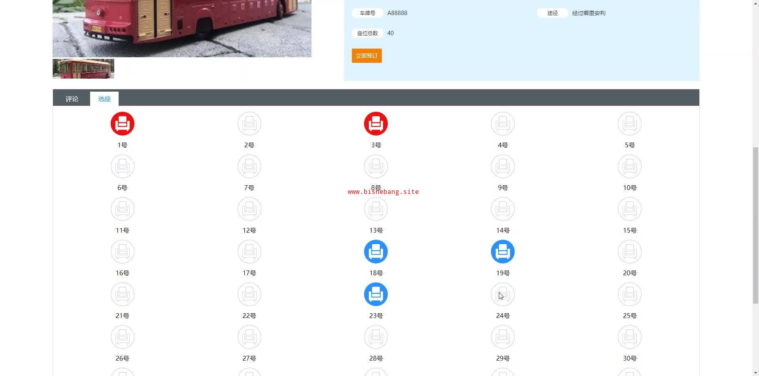Choose seat 7号 icon

[249, 166]
